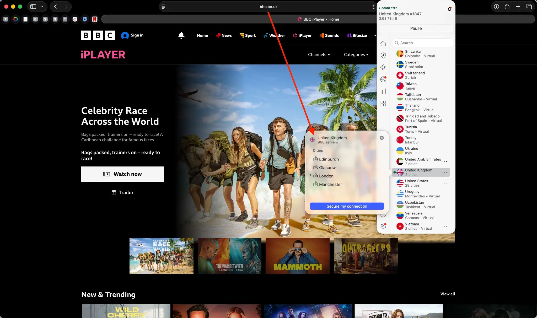Switch to the BBC iPlayer - Home tab
The width and height of the screenshot is (537, 318).
tap(318, 19)
